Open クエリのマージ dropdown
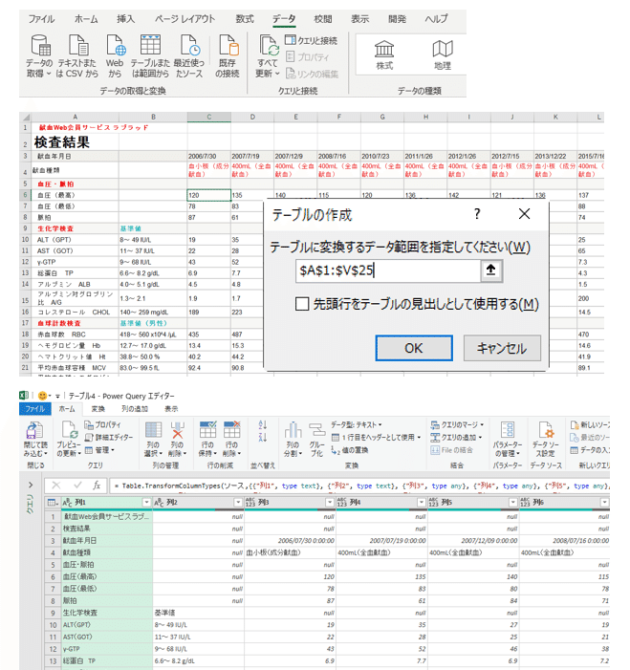630x670 pixels. click(x=457, y=424)
